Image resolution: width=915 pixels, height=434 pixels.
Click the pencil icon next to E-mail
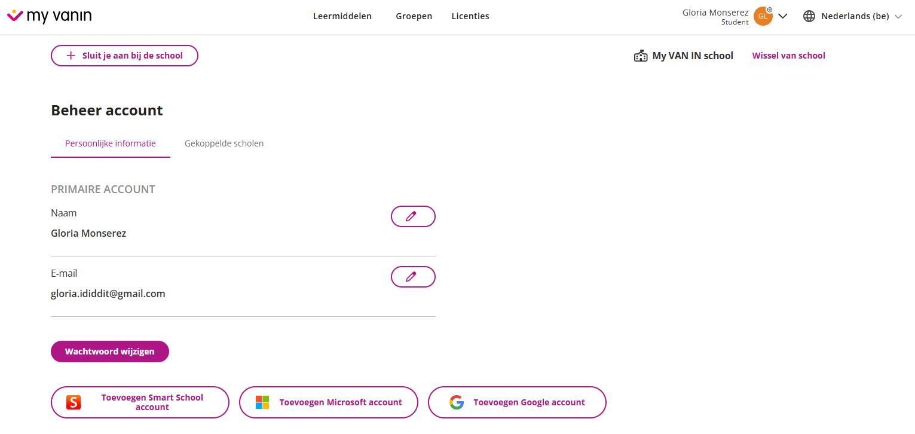(412, 277)
